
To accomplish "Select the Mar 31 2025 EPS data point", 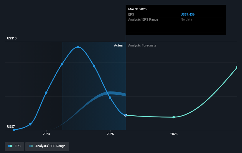I will (x=126, y=115).
